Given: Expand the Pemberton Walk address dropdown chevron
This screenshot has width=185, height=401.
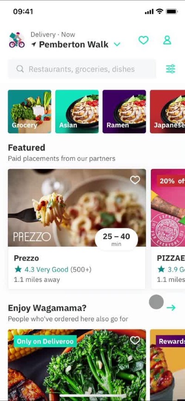Looking at the screenshot, I should (x=117, y=45).
